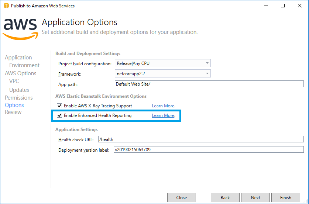Click Application Settings section header
309x204 pixels.
coord(76,129)
